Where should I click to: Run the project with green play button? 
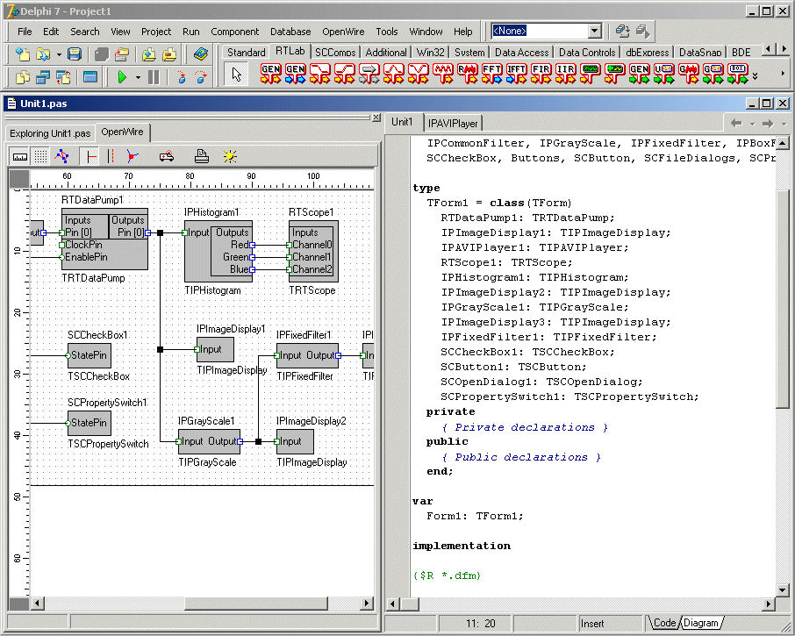tap(122, 77)
